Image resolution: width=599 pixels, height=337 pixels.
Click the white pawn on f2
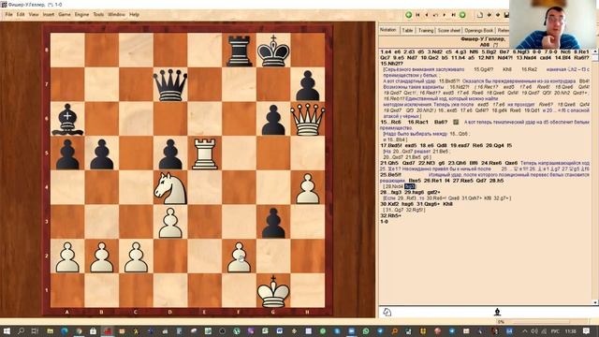pyautogui.click(x=240, y=257)
